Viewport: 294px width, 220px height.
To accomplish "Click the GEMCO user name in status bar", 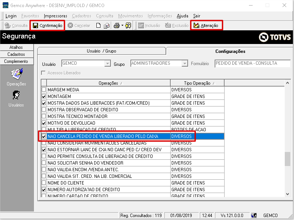I will tap(270, 215).
